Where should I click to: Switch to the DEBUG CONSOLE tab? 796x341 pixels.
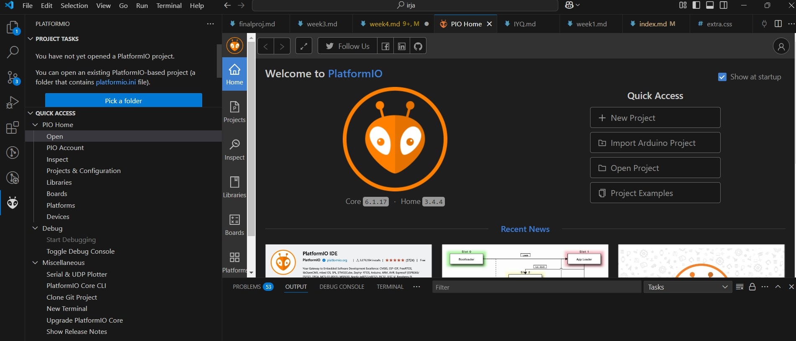[342, 287]
